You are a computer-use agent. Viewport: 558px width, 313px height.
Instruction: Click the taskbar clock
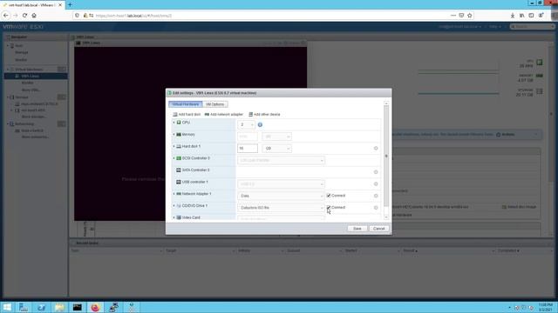pos(545,307)
